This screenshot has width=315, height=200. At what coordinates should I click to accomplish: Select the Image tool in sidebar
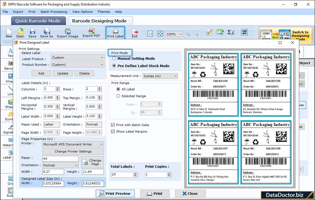(x=10, y=78)
